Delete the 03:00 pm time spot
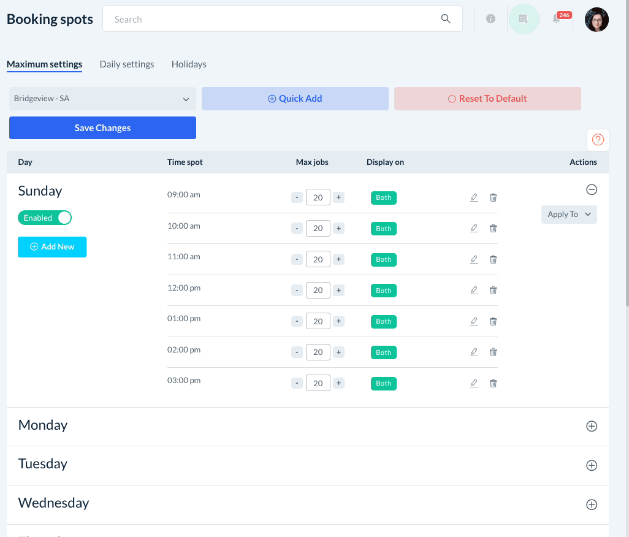The image size is (629, 537). 493,383
